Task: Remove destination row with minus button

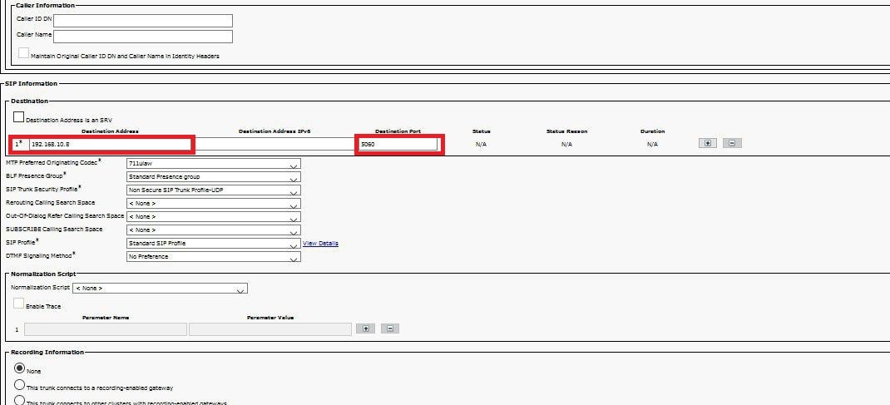Action: pyautogui.click(x=732, y=143)
